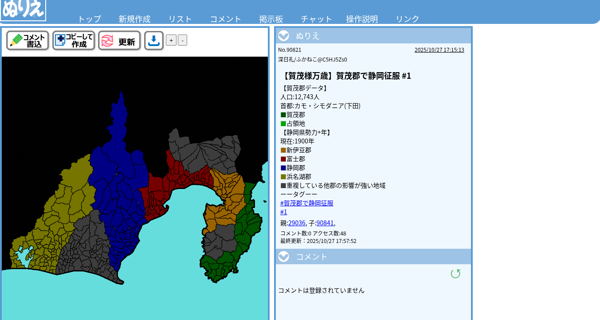
Task: Open the コメント書込 comment writing button
Action: click(27, 41)
